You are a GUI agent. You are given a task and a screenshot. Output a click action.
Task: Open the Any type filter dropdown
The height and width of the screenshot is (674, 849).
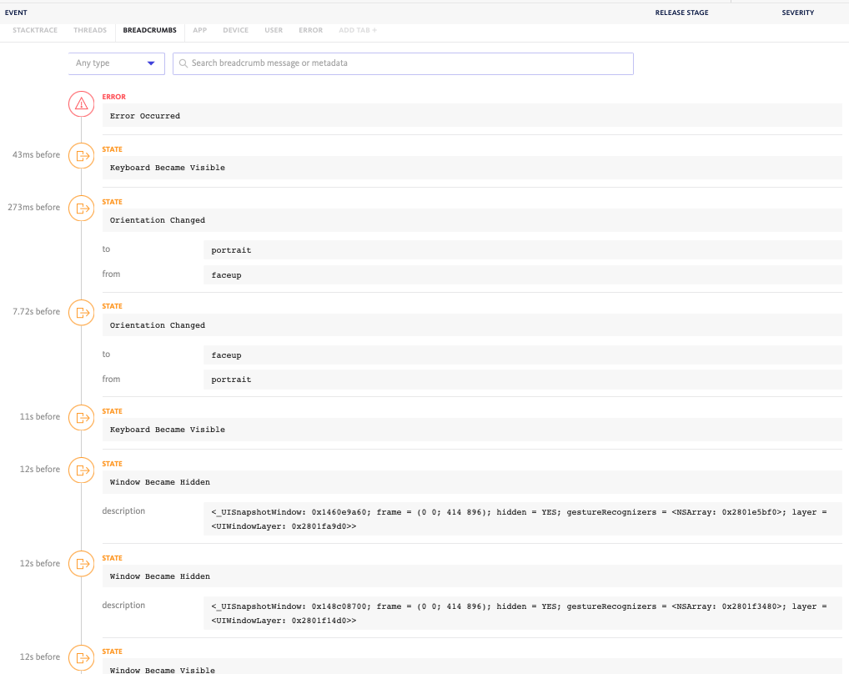[115, 63]
